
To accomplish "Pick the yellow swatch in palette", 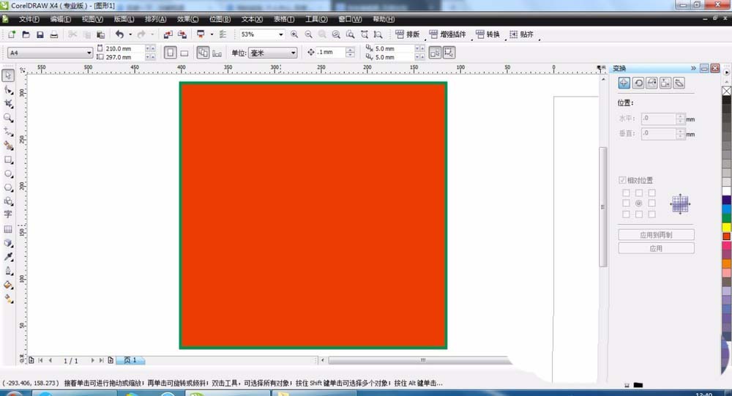I will tap(727, 228).
